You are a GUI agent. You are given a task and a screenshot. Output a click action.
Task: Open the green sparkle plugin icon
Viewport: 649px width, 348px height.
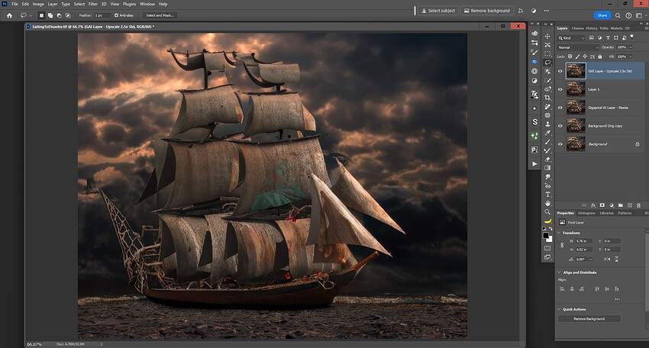click(x=534, y=136)
